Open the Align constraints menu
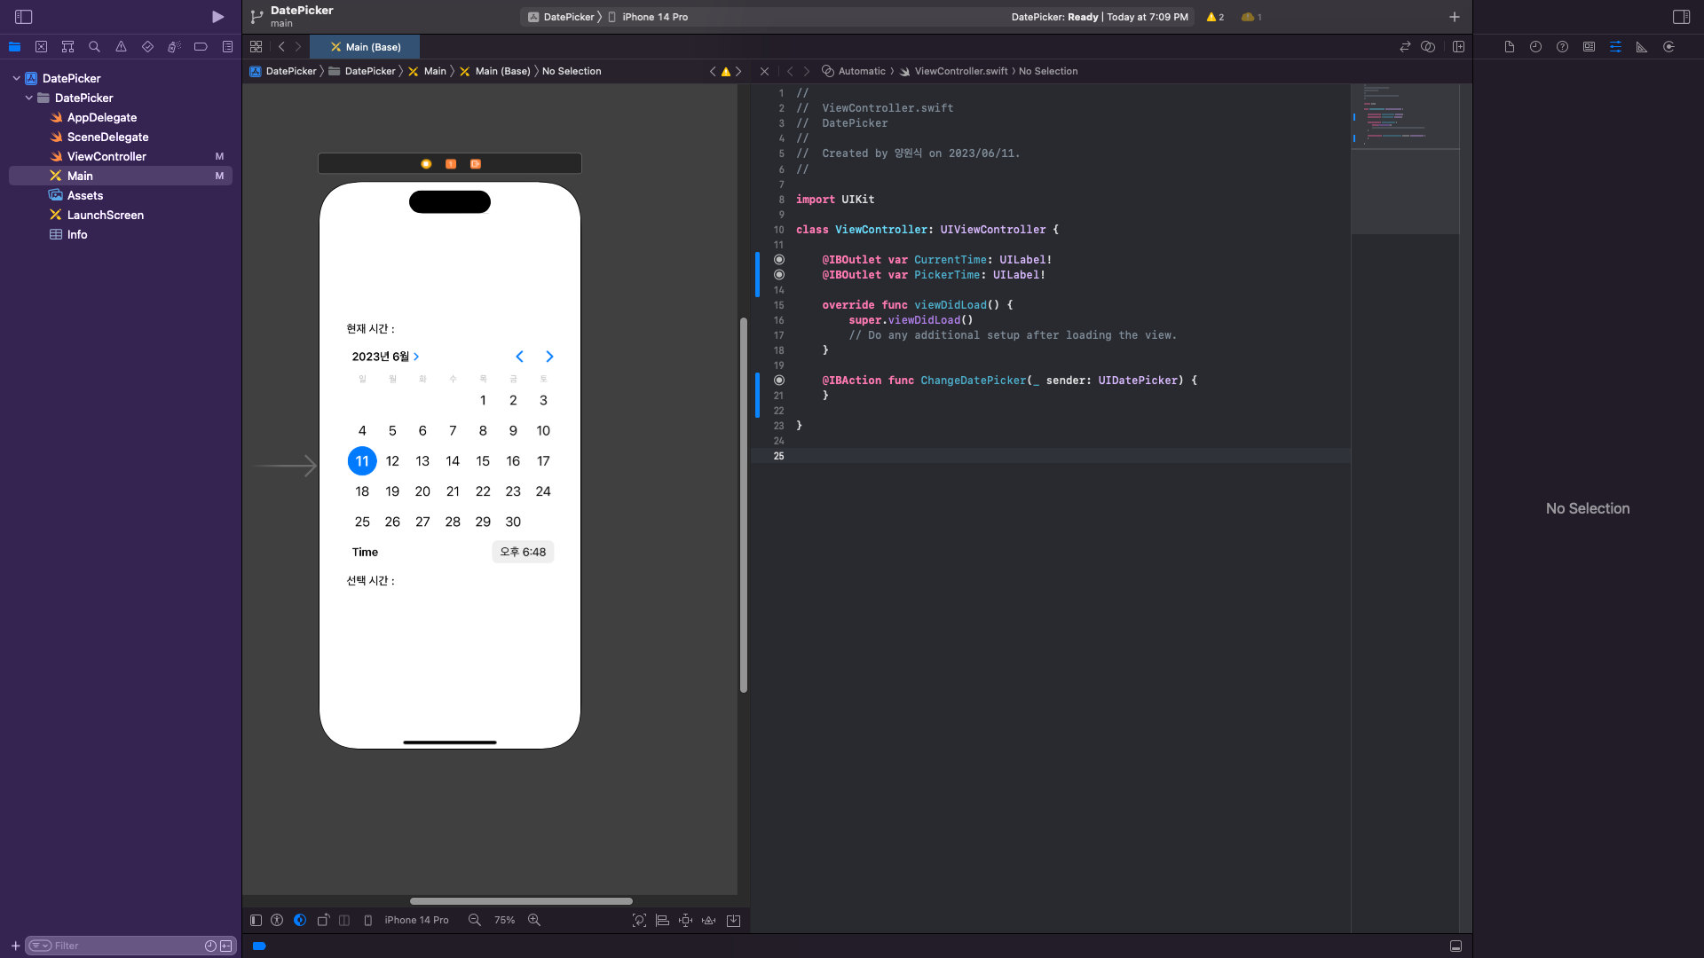 click(662, 920)
